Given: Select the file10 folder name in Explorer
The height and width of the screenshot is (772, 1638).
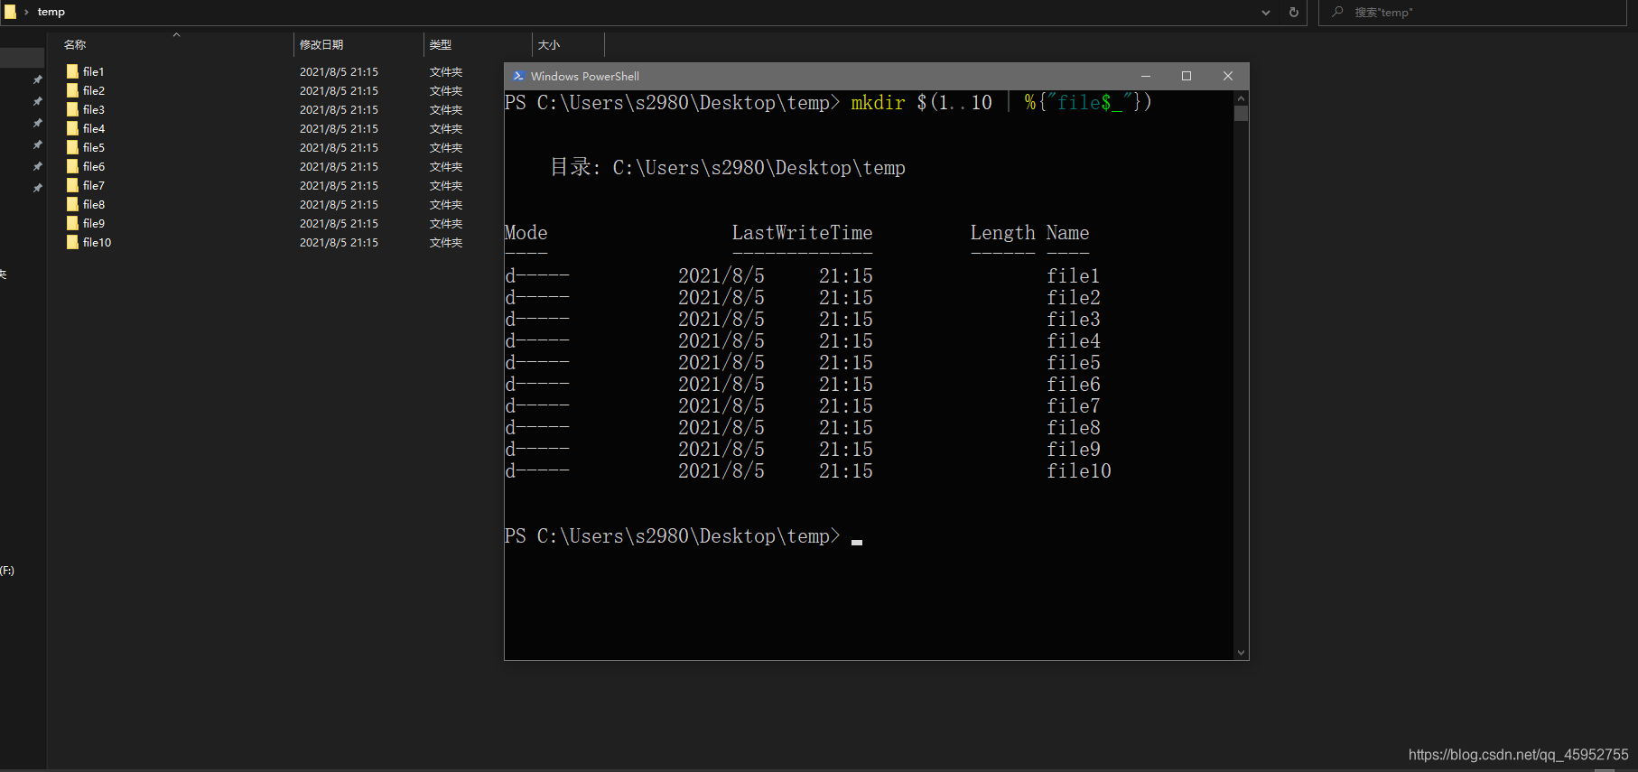Looking at the screenshot, I should click(97, 242).
